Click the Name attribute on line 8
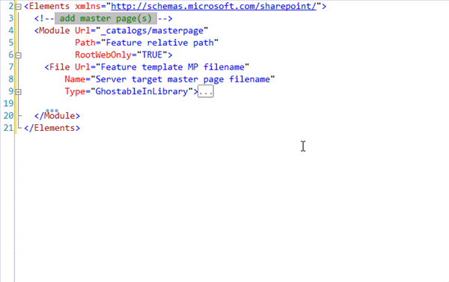 [75, 79]
